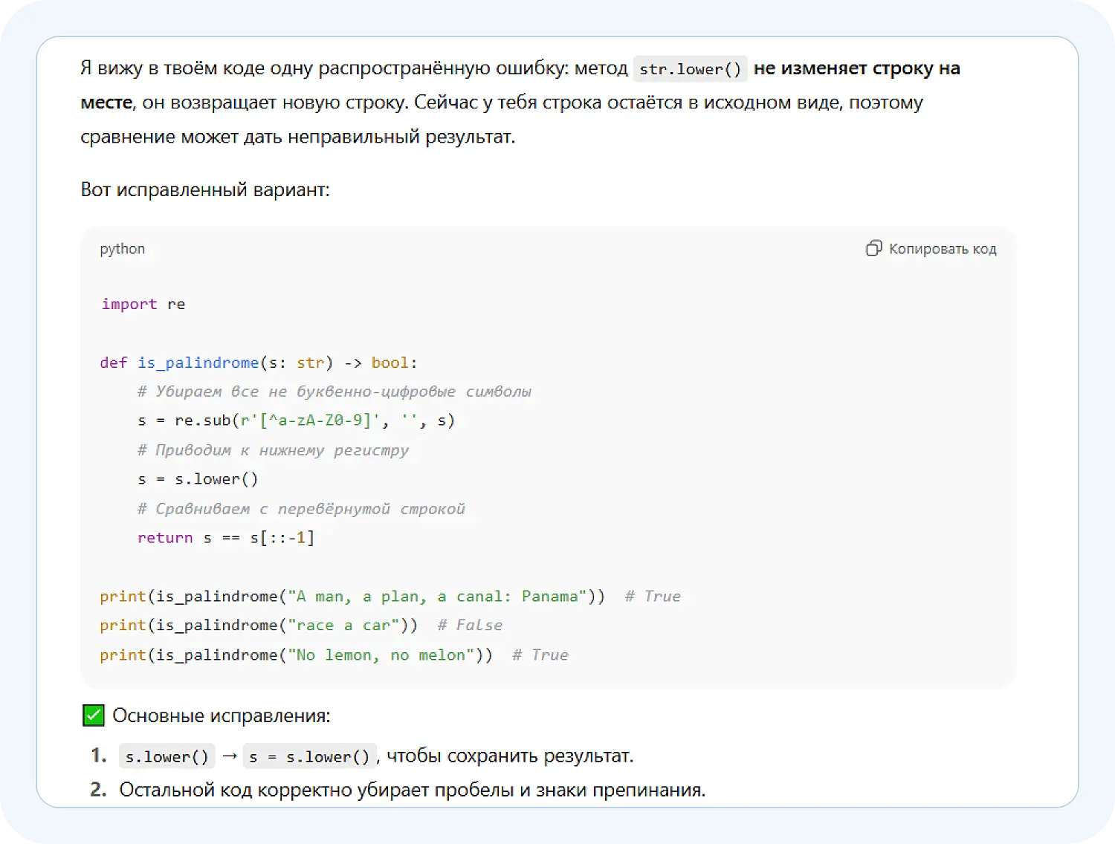Click the print line with 'race a car'
Image resolution: width=1115 pixels, height=844 pixels.
tap(301, 626)
